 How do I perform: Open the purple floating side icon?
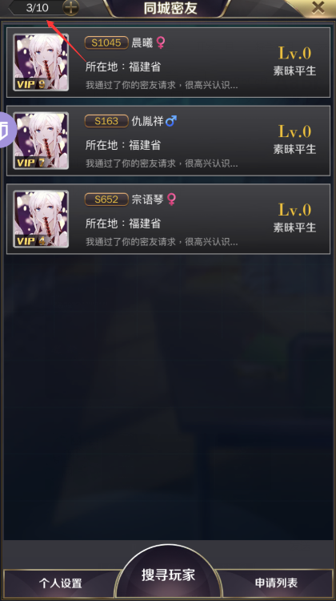point(6,131)
